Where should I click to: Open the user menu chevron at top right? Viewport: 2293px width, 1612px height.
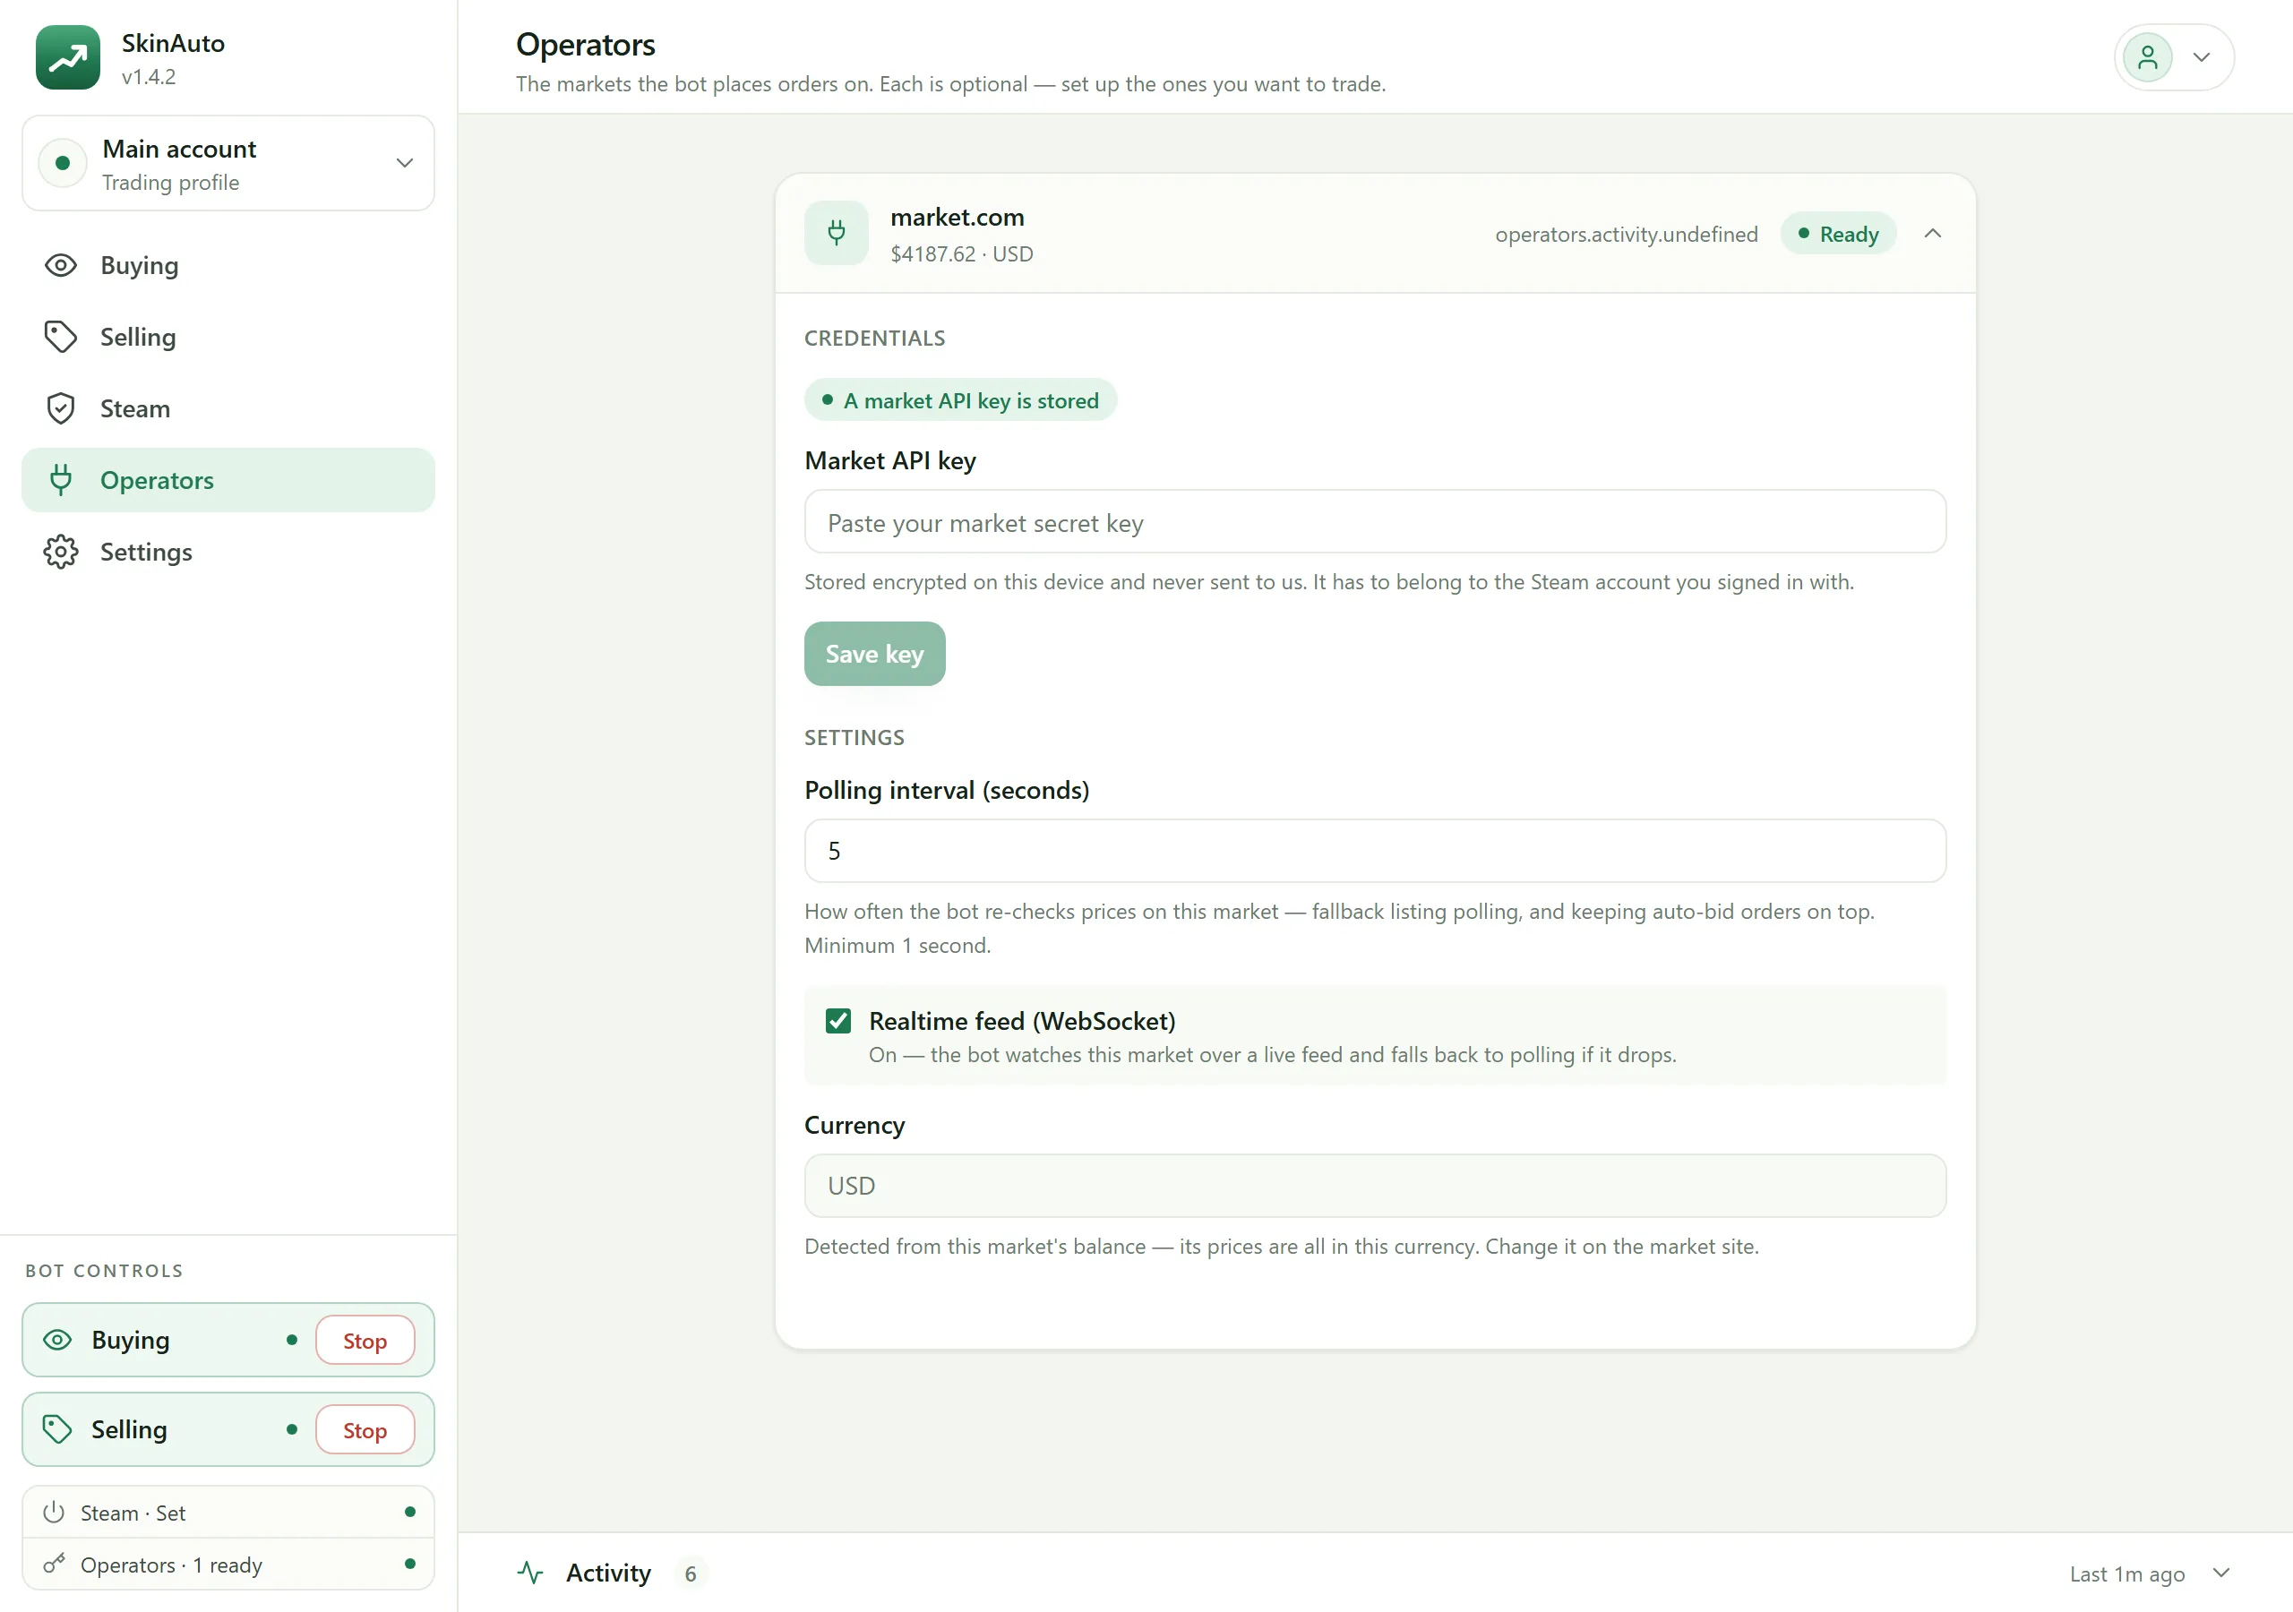(x=2201, y=57)
